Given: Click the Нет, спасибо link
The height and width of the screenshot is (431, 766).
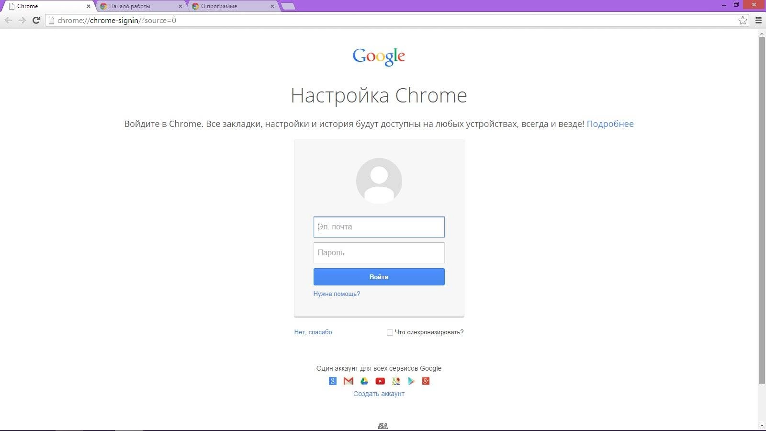Looking at the screenshot, I should 313,332.
